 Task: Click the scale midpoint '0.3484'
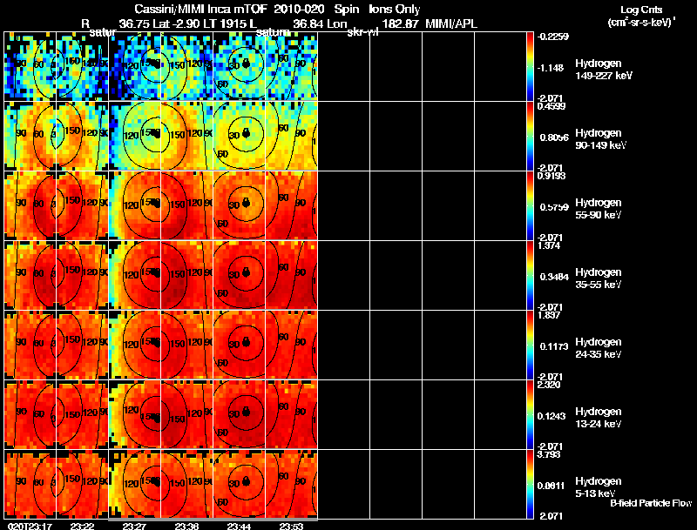[554, 277]
